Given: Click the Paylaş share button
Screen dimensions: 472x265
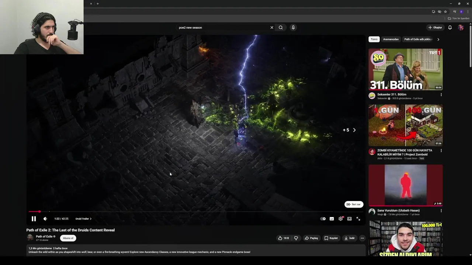Looking at the screenshot, I should pos(311,238).
